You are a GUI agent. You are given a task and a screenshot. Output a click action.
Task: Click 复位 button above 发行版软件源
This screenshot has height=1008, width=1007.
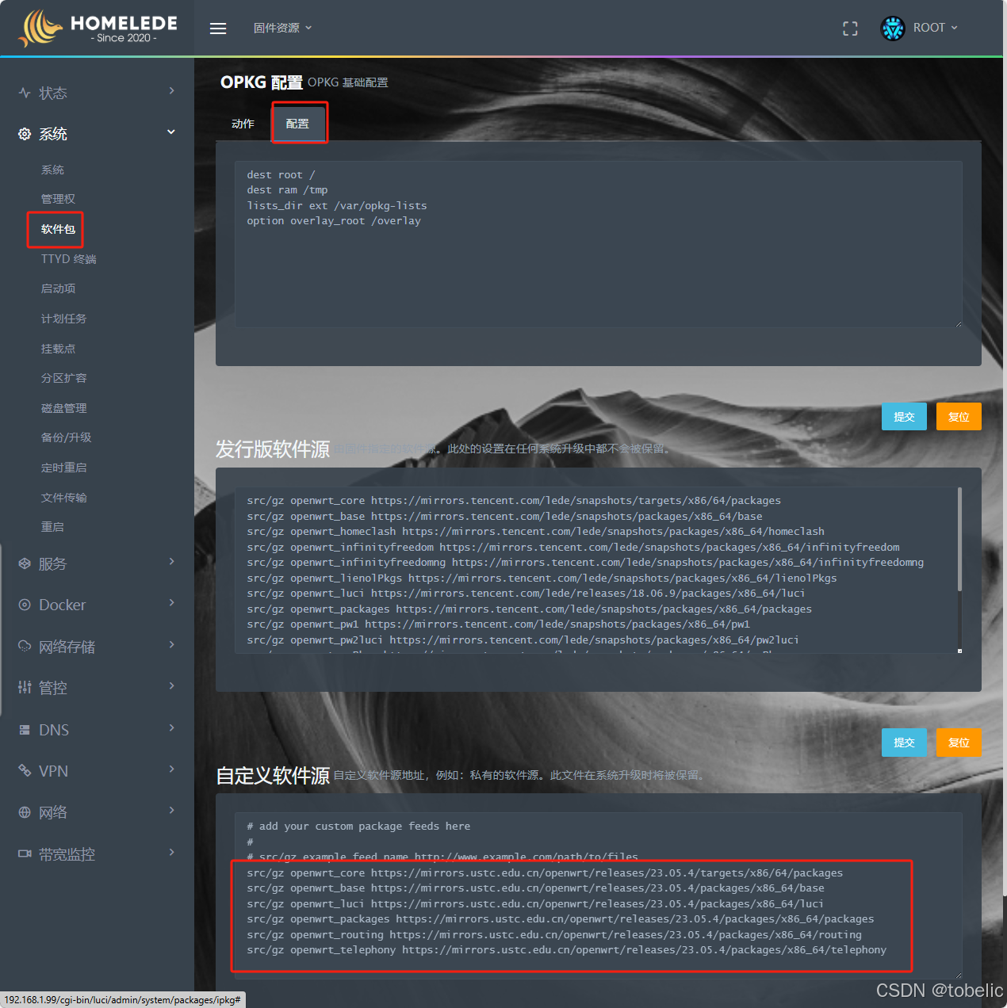point(959,417)
